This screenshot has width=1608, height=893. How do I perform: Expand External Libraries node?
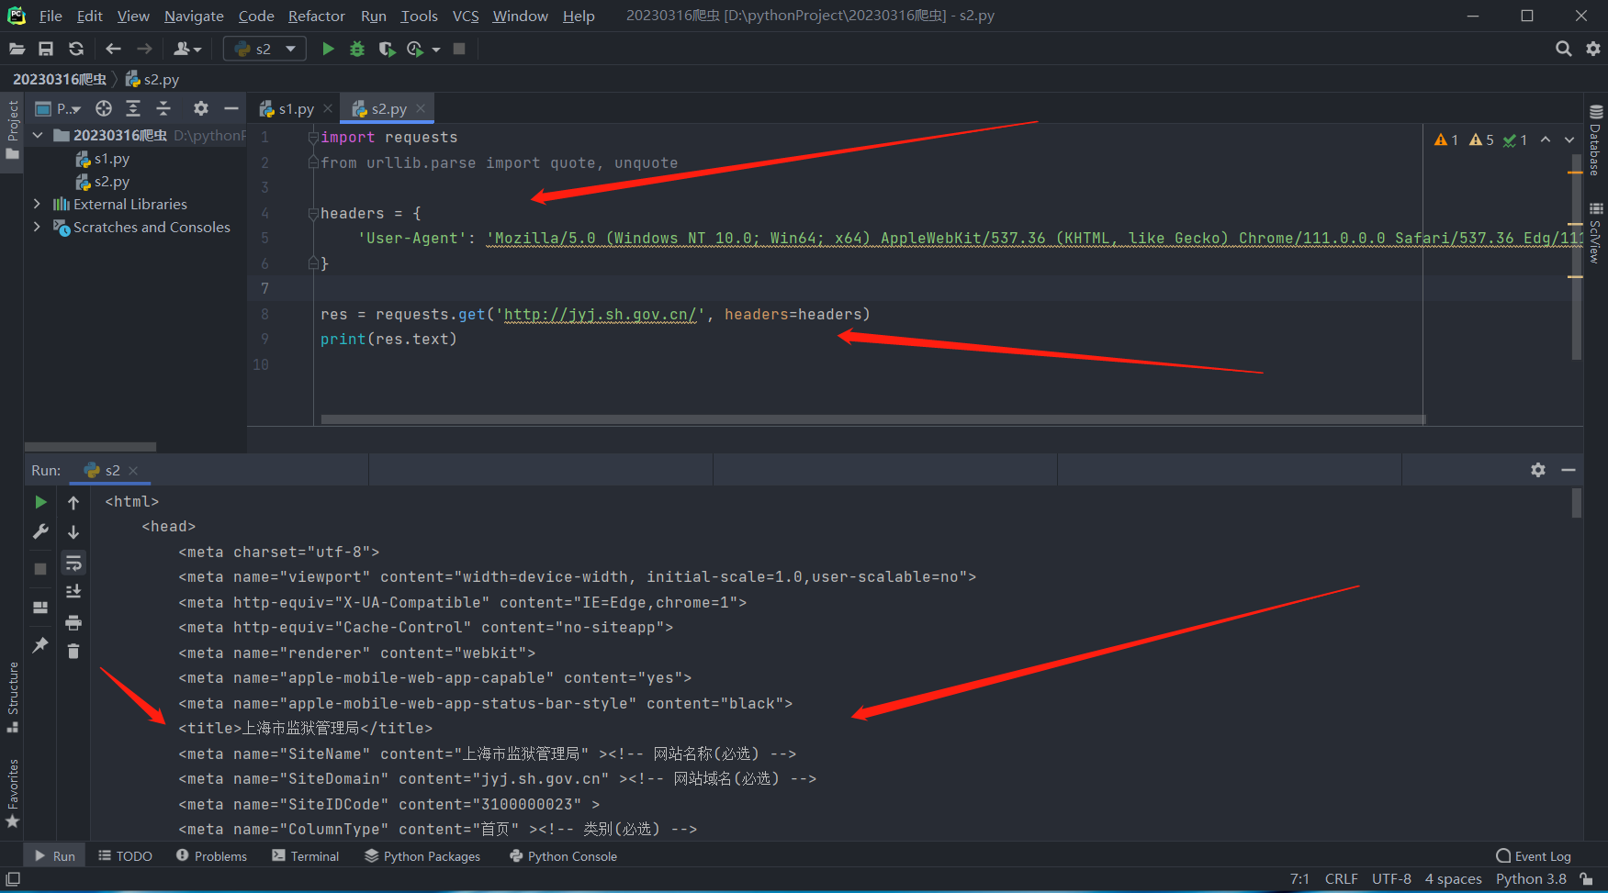tap(38, 204)
